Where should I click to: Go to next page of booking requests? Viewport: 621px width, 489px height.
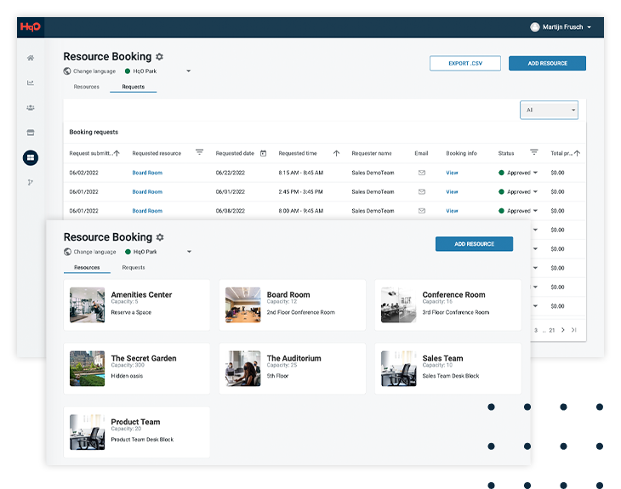coord(563,330)
